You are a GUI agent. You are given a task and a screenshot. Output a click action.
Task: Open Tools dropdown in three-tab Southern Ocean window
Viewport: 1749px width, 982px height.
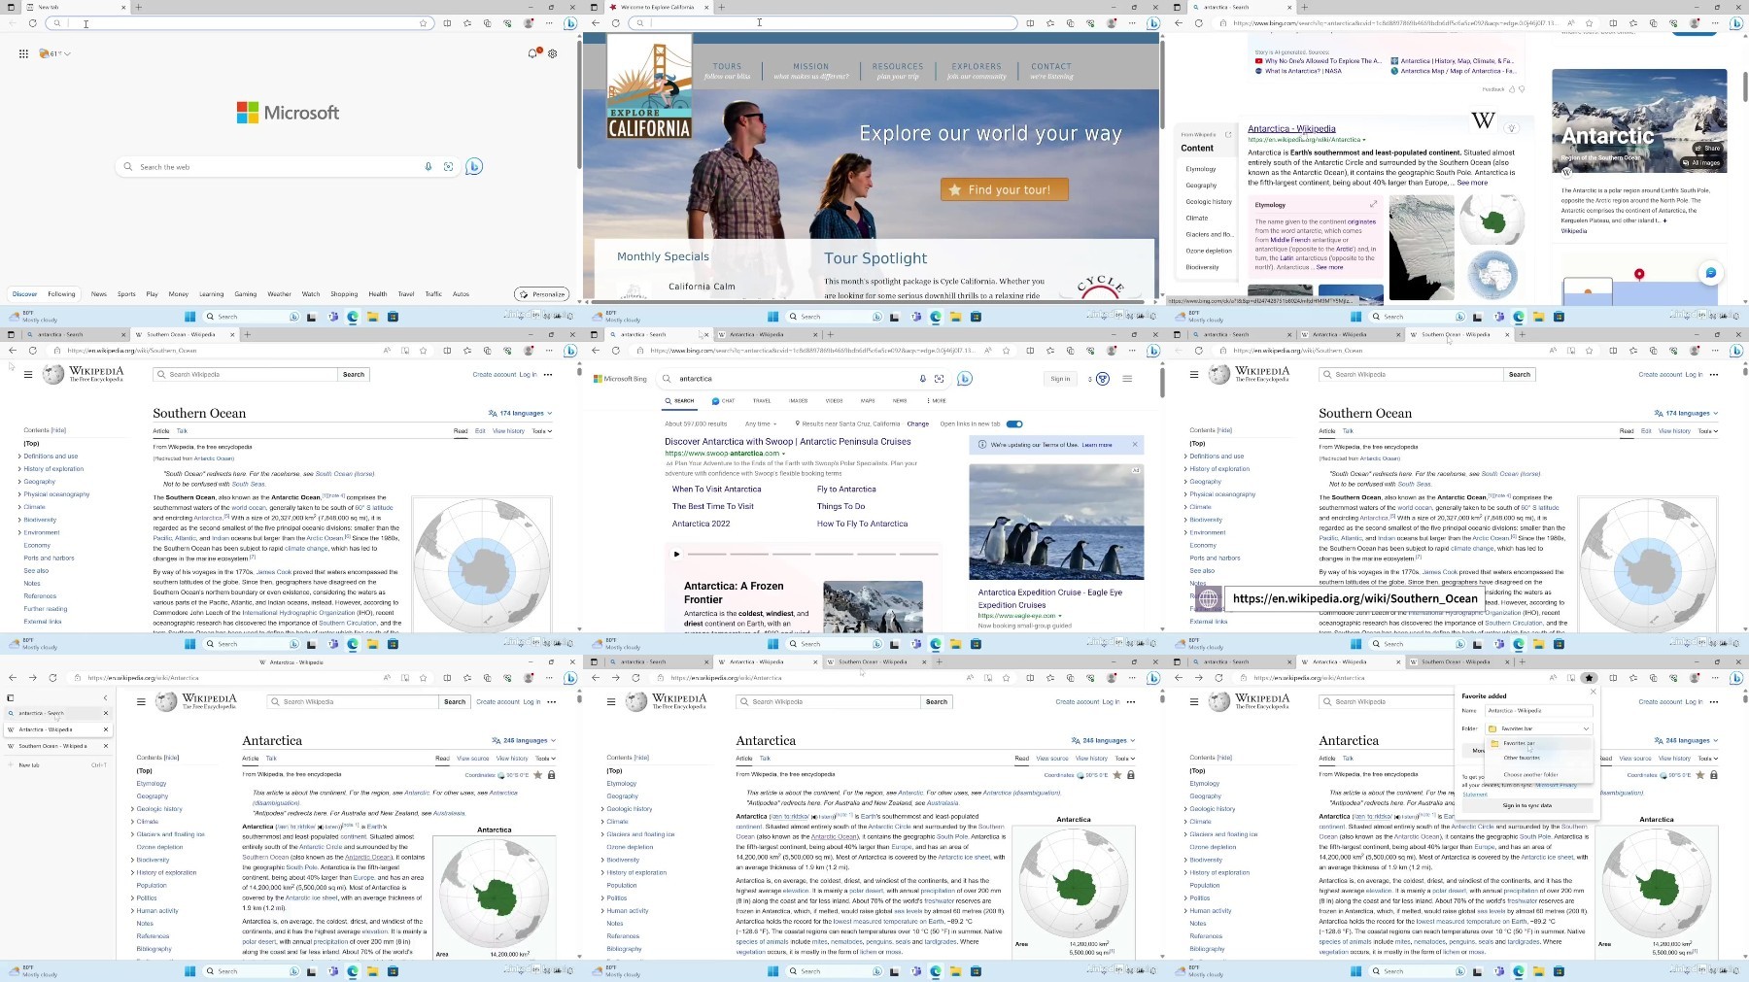click(1707, 430)
